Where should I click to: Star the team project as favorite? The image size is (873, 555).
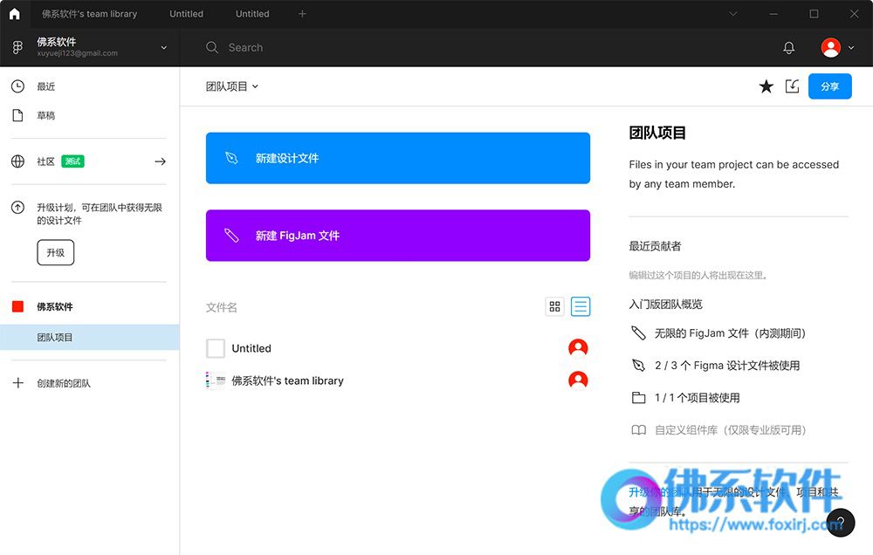click(766, 86)
